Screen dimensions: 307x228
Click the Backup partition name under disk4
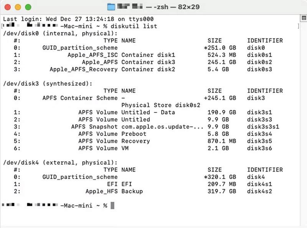[132, 191]
